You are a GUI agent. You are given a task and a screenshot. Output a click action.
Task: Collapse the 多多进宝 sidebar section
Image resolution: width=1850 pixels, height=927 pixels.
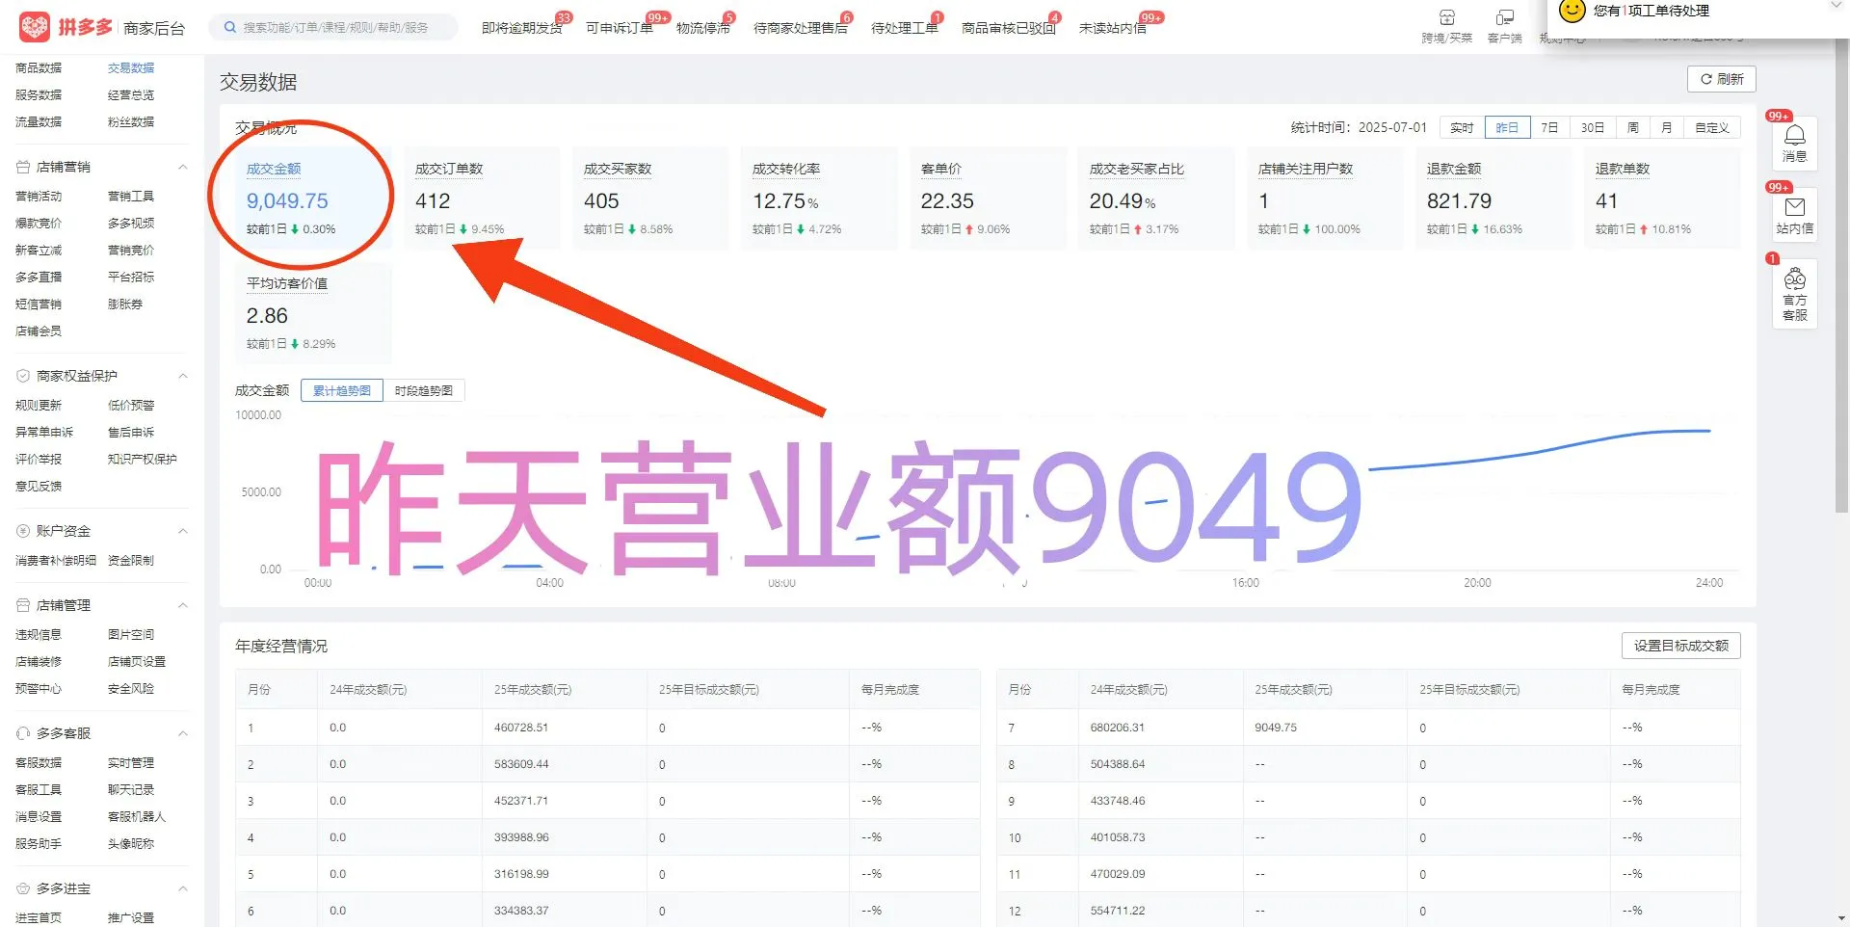pos(183,888)
